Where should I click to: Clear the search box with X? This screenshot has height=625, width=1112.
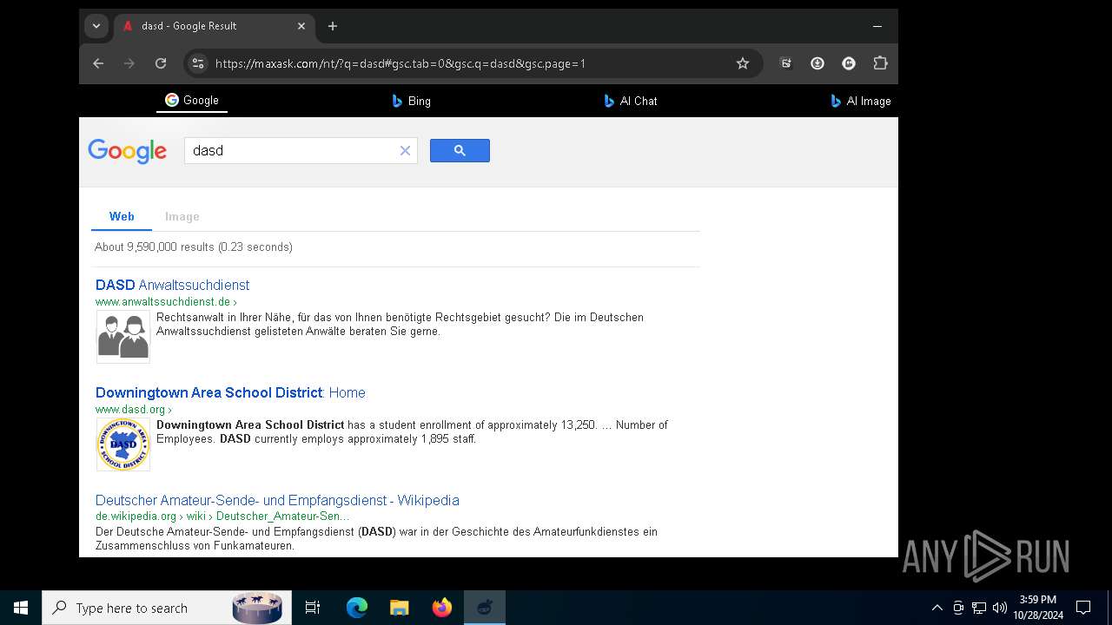coord(405,151)
